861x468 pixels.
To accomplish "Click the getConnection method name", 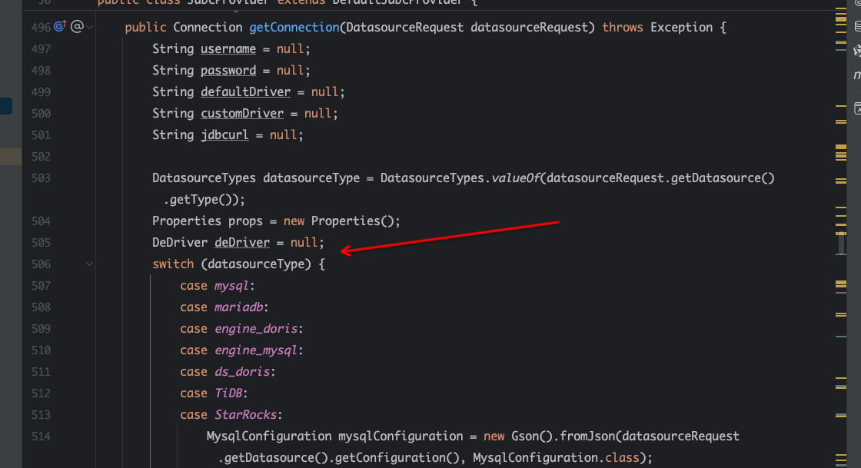I will (294, 28).
